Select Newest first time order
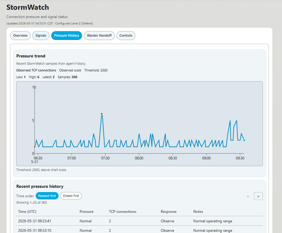 (x=47, y=196)
